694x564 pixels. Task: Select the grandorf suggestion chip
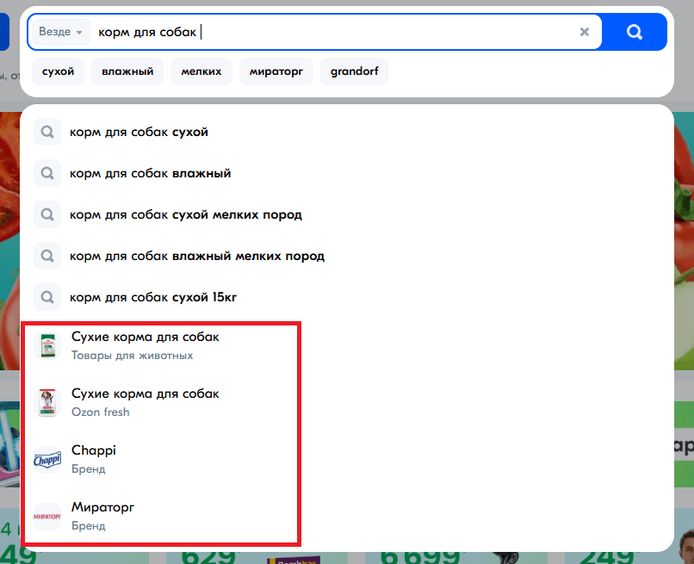[x=354, y=71]
